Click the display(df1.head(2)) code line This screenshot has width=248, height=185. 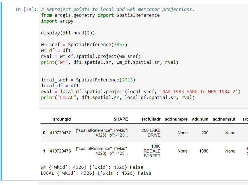(68, 33)
